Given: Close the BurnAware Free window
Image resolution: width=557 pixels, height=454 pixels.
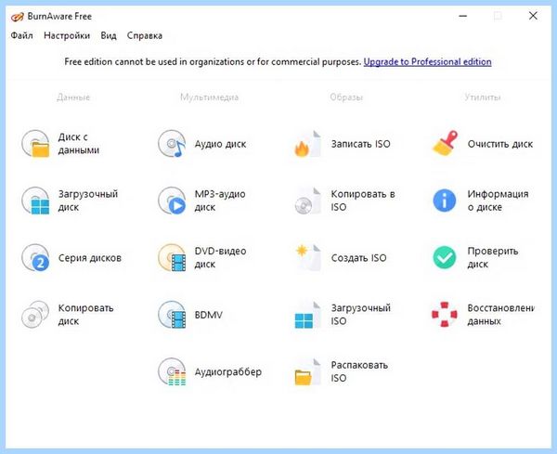Looking at the screenshot, I should pyautogui.click(x=533, y=16).
